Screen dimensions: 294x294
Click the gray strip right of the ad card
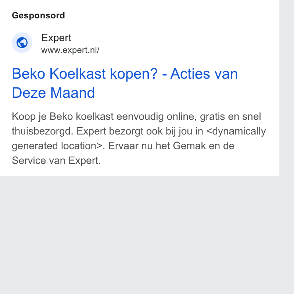point(287,88)
